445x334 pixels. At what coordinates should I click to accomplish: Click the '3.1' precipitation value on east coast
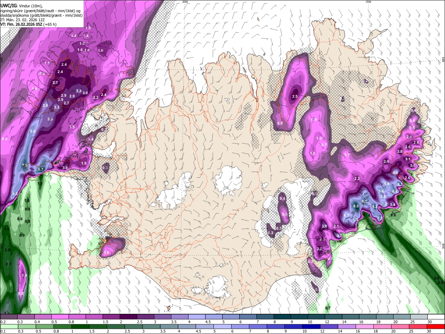[408, 159]
